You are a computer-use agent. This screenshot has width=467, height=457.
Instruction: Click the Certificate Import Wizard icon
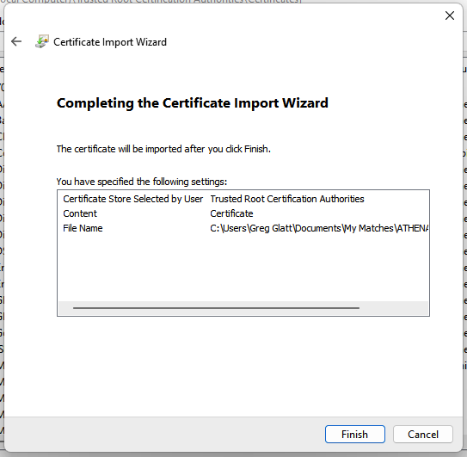point(42,41)
